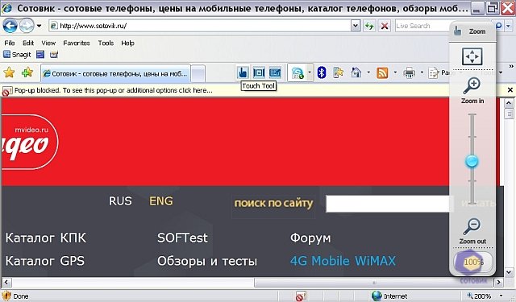Screen dimensions: 516x302
Task: Click the horizontal scrollbar left arrow
Action: click(x=6, y=282)
